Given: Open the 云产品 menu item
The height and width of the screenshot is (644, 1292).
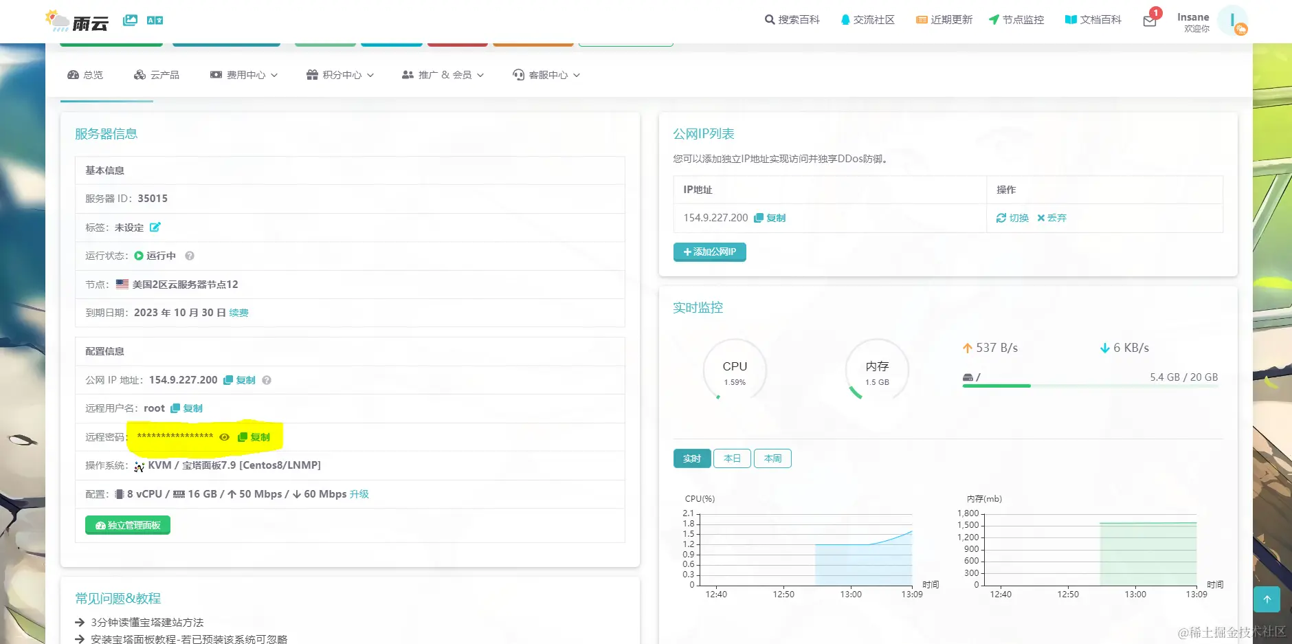Looking at the screenshot, I should coord(157,75).
